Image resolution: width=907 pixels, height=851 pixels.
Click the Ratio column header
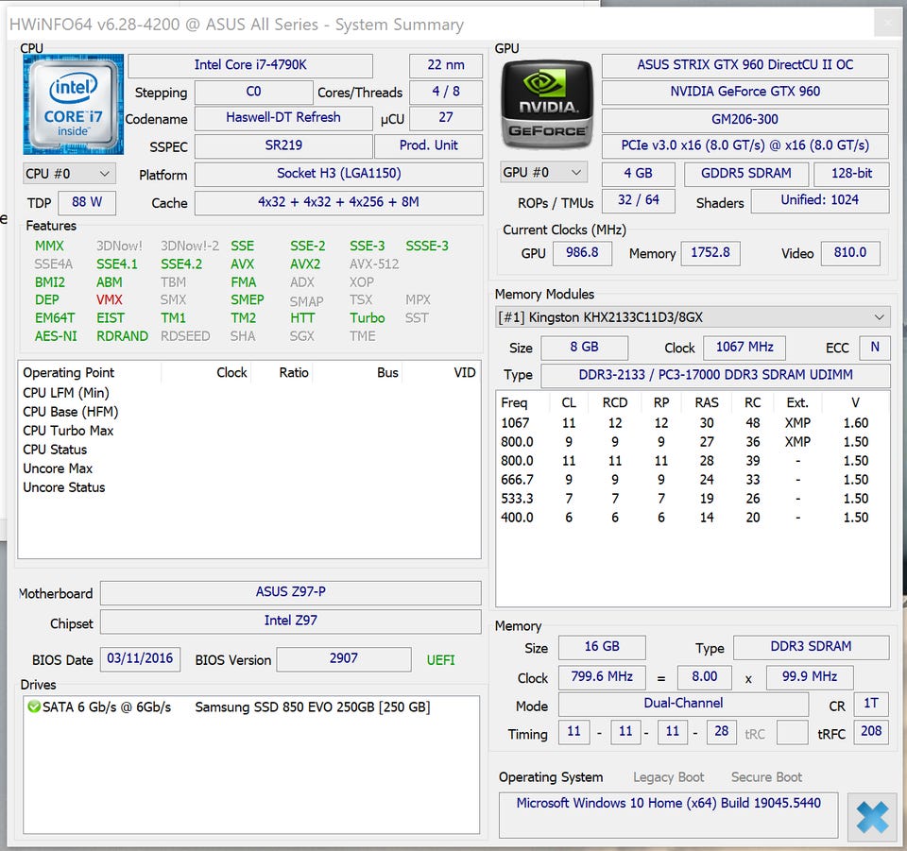click(293, 373)
